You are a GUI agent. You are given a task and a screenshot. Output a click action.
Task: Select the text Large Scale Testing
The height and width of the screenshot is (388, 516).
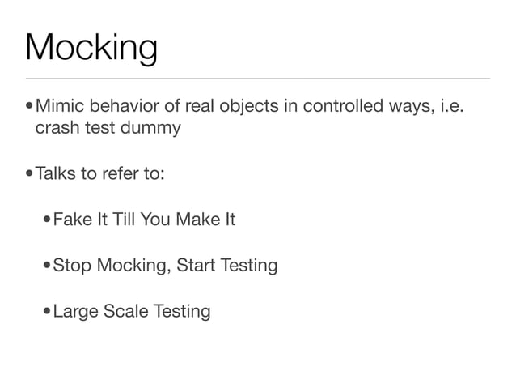[x=132, y=312]
